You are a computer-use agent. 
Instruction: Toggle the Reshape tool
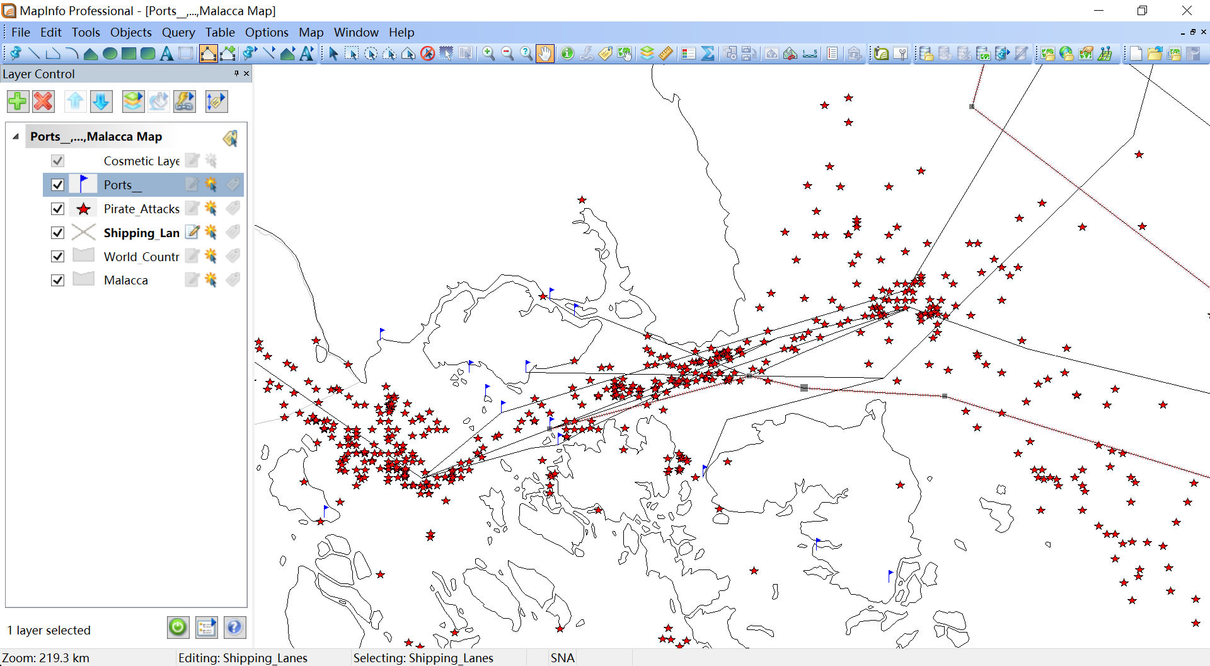pyautogui.click(x=208, y=54)
